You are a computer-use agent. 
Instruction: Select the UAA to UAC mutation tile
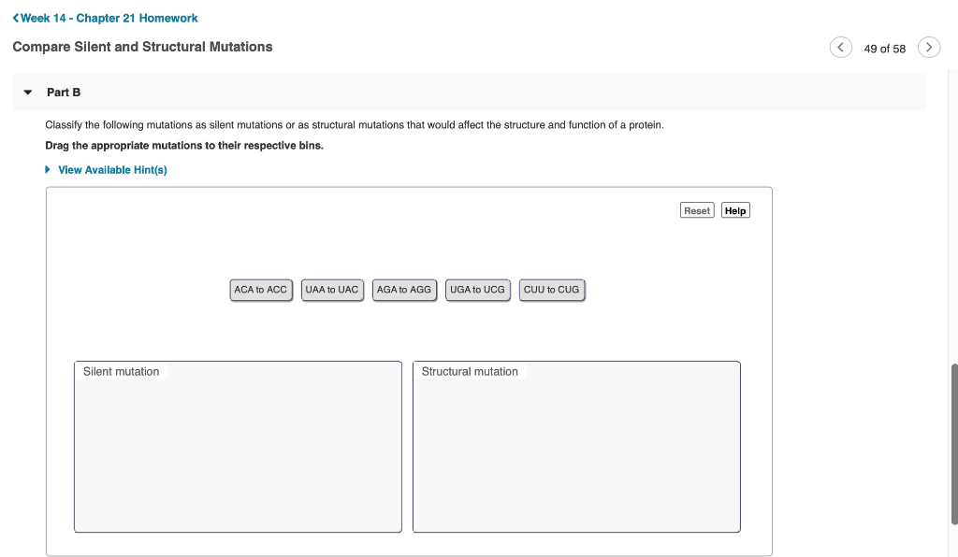pyautogui.click(x=332, y=290)
